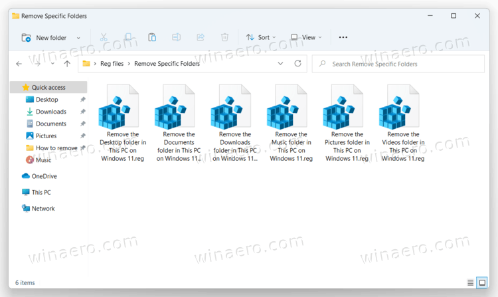This screenshot has height=297, width=498.
Task: Click the Cut scissors icon
Action: (104, 37)
